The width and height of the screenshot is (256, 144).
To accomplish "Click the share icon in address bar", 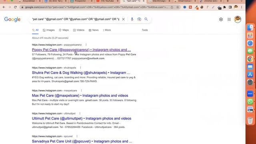I will point(172,7).
